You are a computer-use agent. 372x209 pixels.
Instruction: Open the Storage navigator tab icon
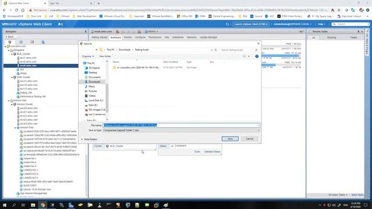32,42
